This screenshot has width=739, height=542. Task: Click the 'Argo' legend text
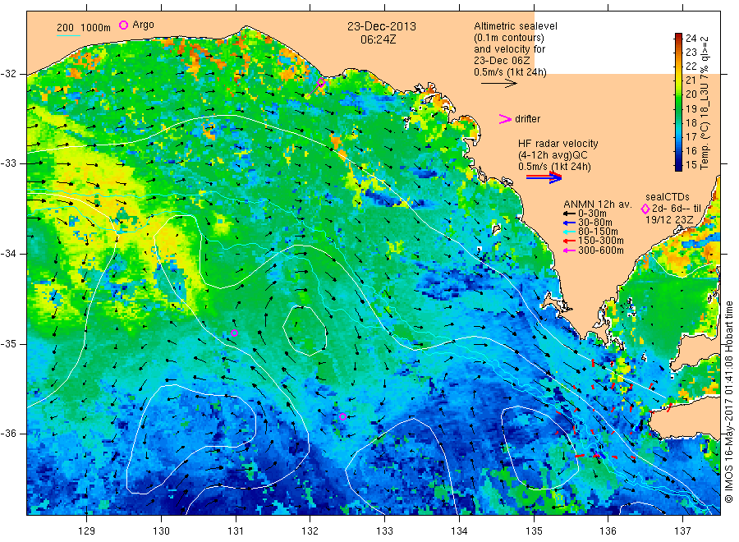click(x=143, y=25)
